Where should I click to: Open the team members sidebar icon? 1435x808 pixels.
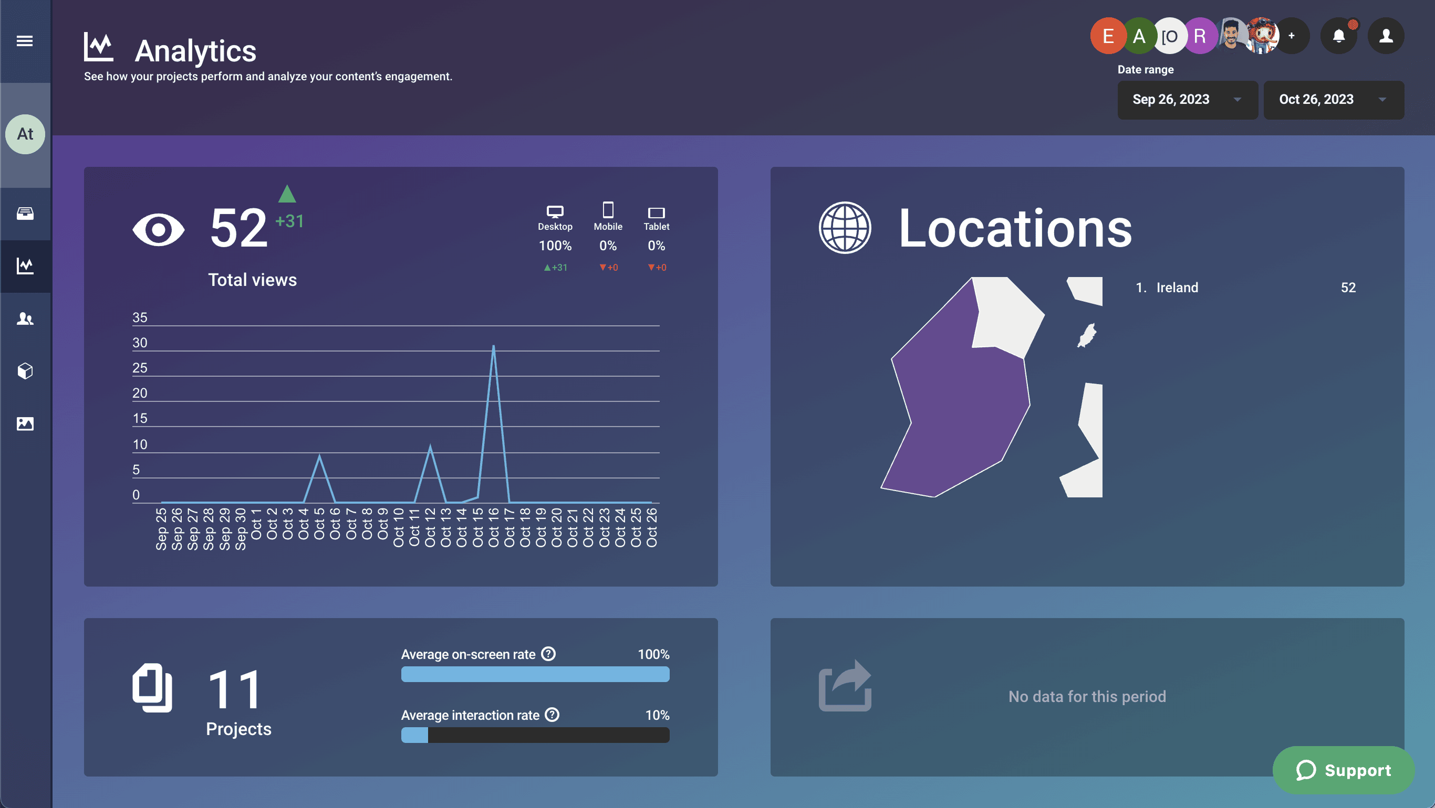[25, 319]
